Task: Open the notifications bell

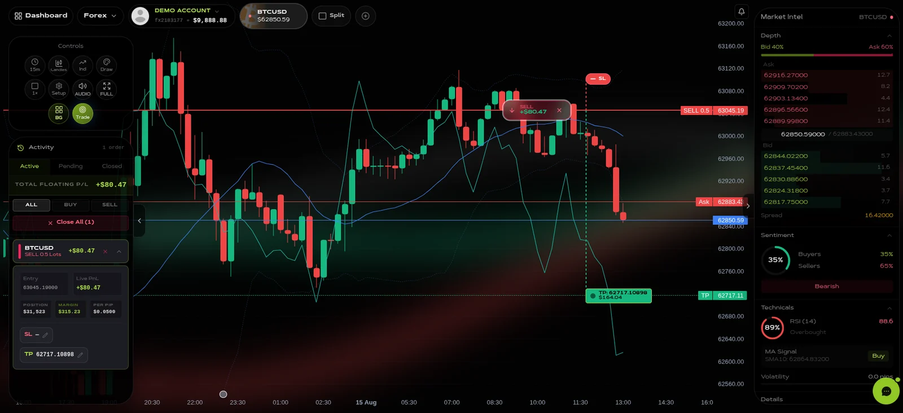Action: click(x=742, y=11)
